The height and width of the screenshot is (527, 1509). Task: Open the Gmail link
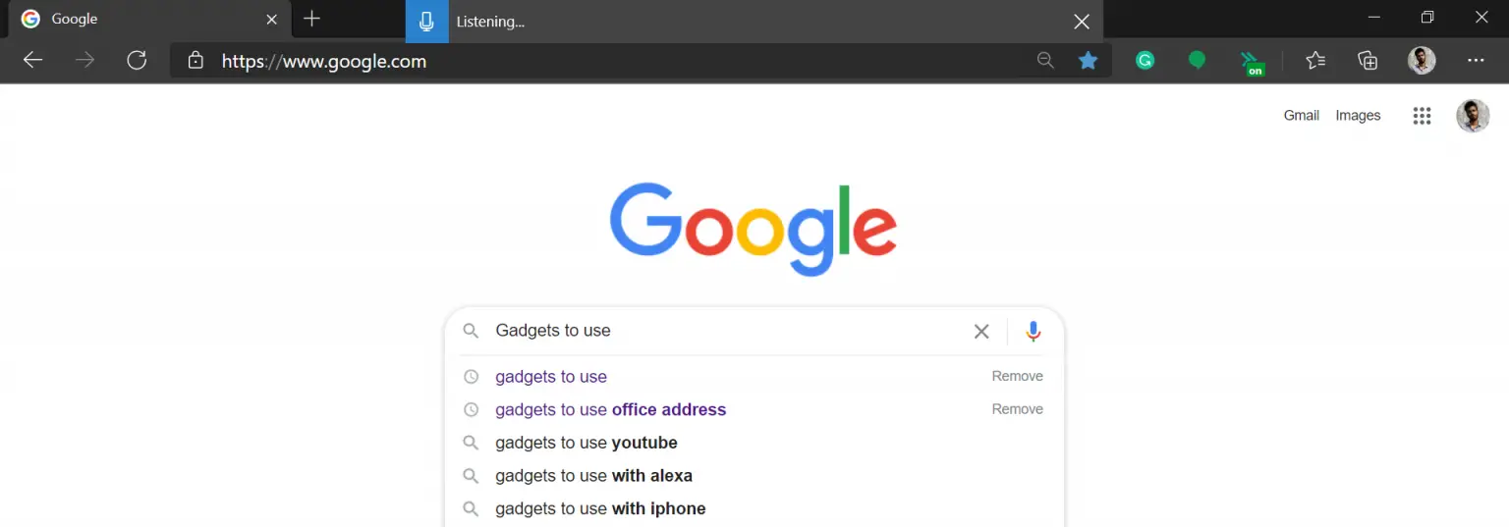[x=1301, y=116]
